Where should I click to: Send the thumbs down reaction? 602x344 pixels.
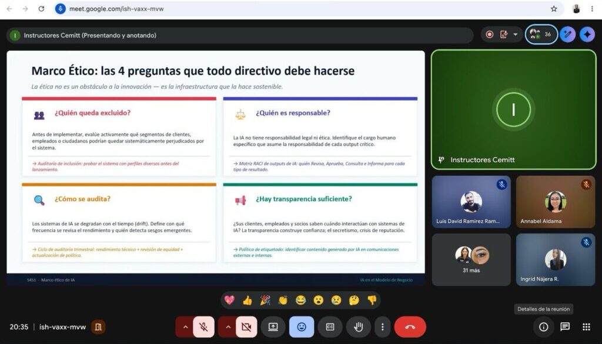pyautogui.click(x=372, y=300)
